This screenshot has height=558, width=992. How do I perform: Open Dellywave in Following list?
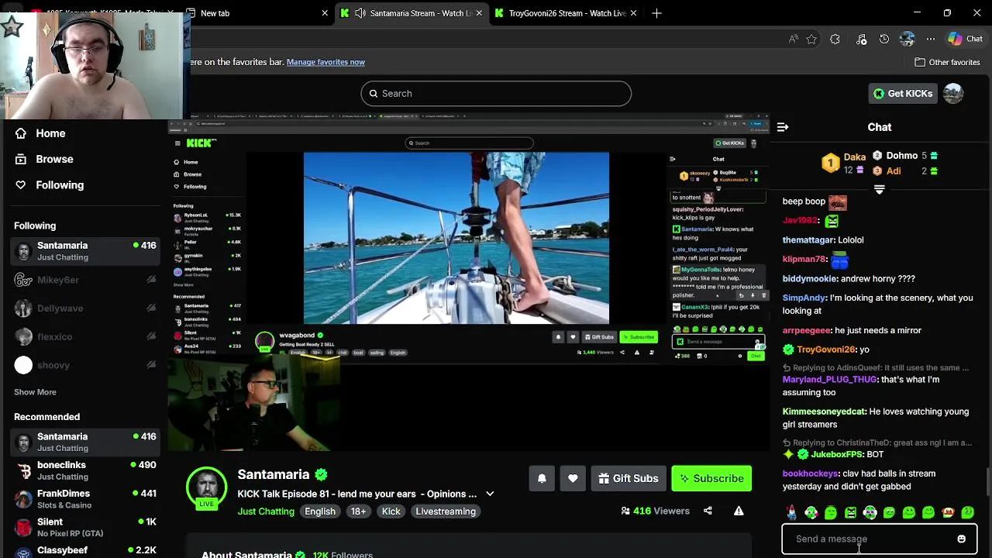85,308
